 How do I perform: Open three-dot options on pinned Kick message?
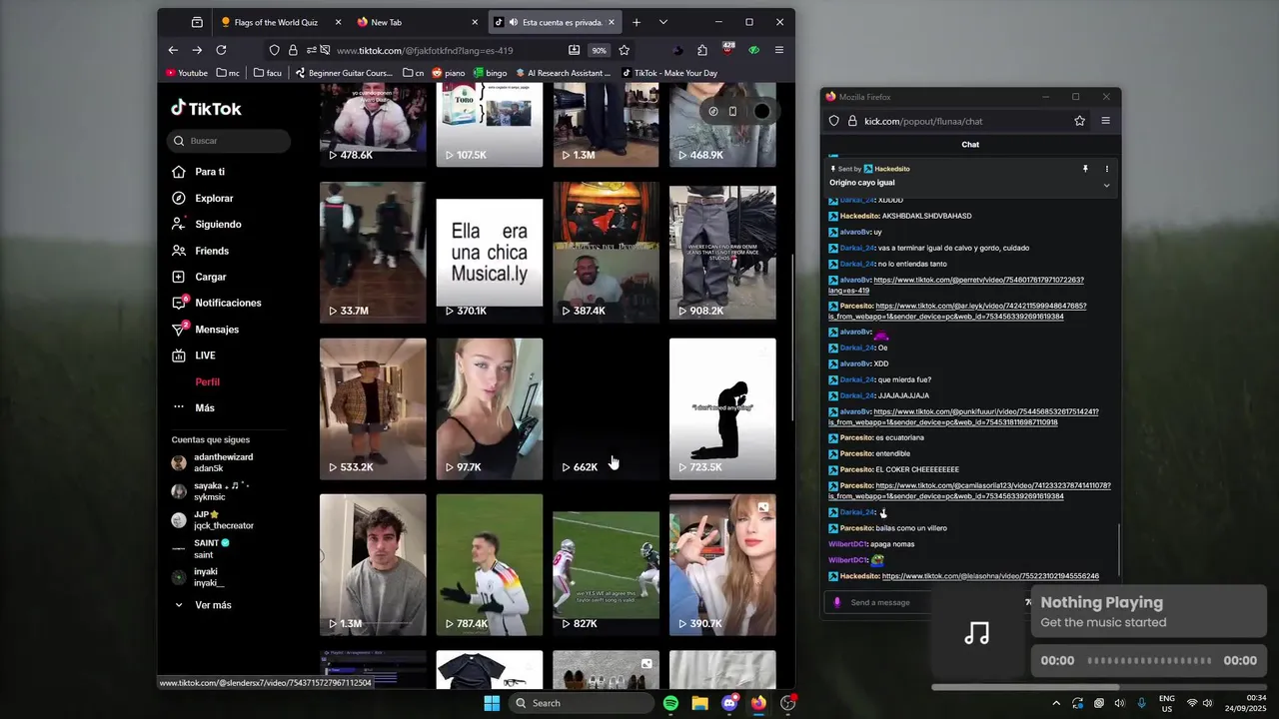tap(1106, 169)
